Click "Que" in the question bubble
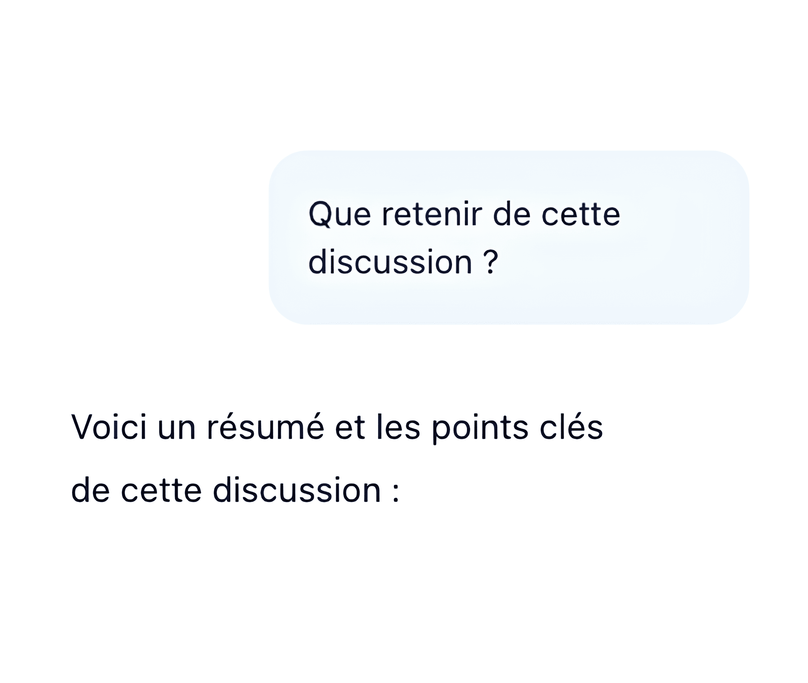The height and width of the screenshot is (683, 808). (x=340, y=215)
